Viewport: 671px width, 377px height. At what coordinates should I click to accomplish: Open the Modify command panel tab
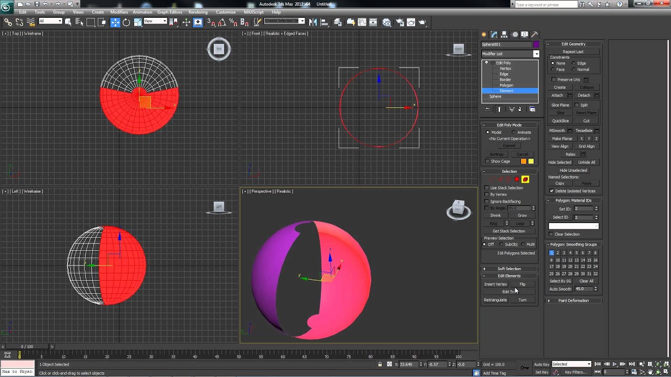point(494,35)
